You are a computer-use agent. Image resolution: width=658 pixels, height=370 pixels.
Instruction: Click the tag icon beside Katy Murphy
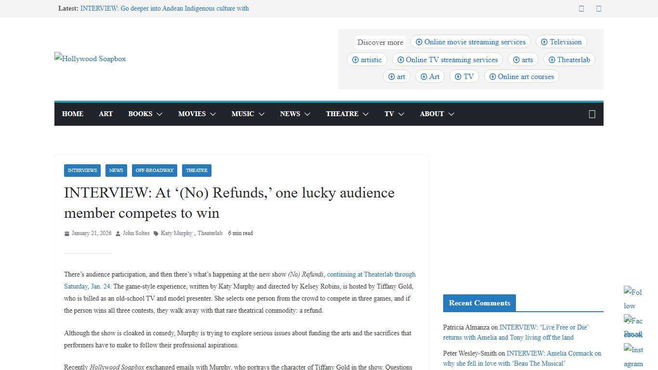pyautogui.click(x=156, y=233)
